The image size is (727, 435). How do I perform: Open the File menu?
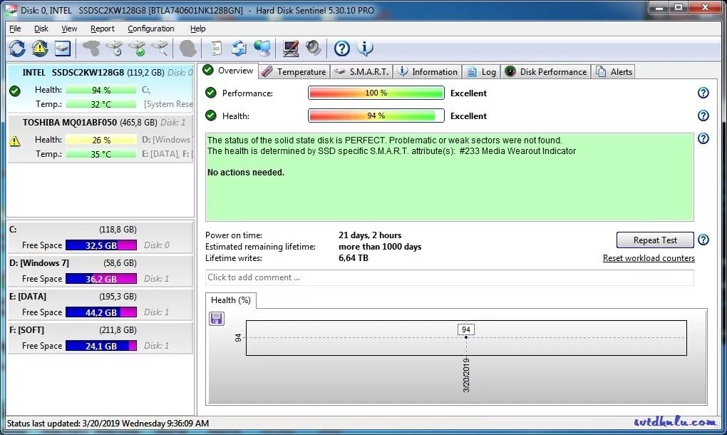pyautogui.click(x=15, y=29)
